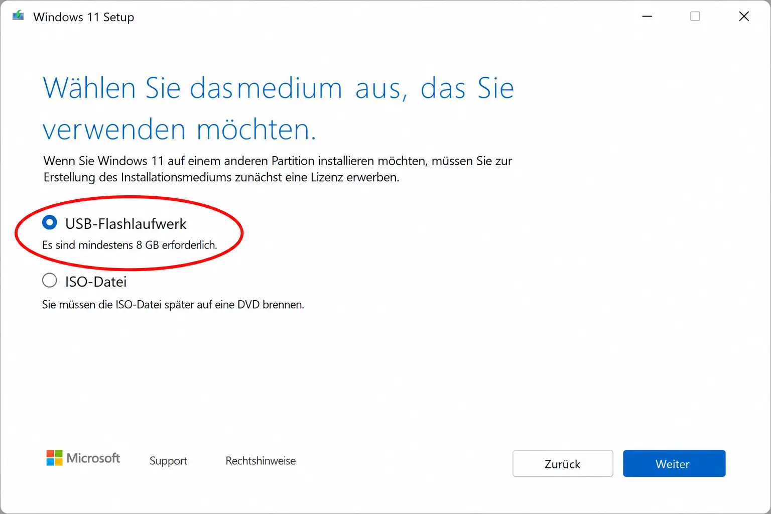Minimize the Windows 11 Setup window
The width and height of the screenshot is (771, 514).
coord(647,17)
